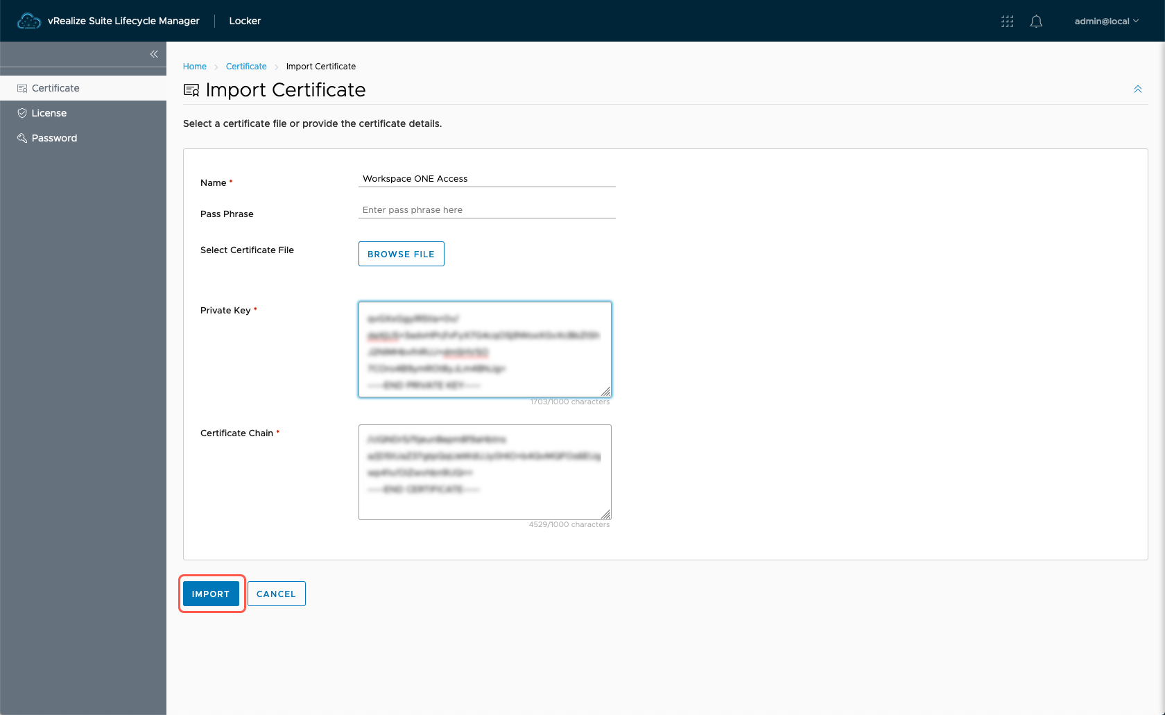Click the Certificate icon in the sidebar
The image size is (1165, 715).
coord(22,88)
